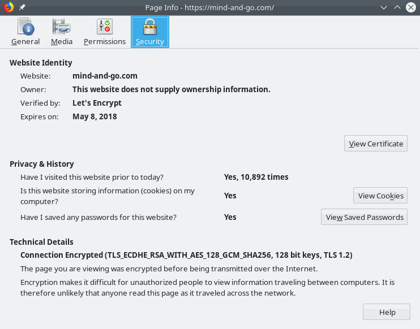Close the Page Info window

click(x=411, y=7)
